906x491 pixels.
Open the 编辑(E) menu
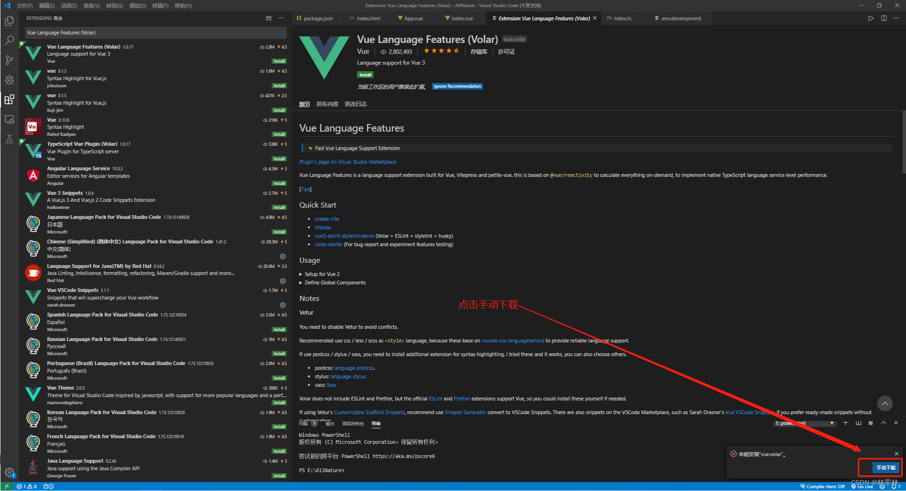(x=47, y=6)
